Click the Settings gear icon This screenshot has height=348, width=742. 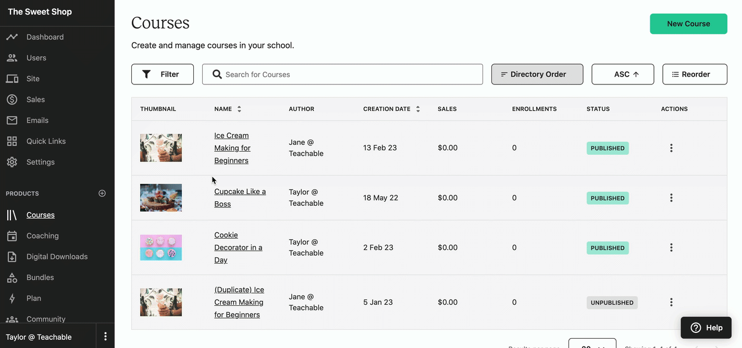12,162
